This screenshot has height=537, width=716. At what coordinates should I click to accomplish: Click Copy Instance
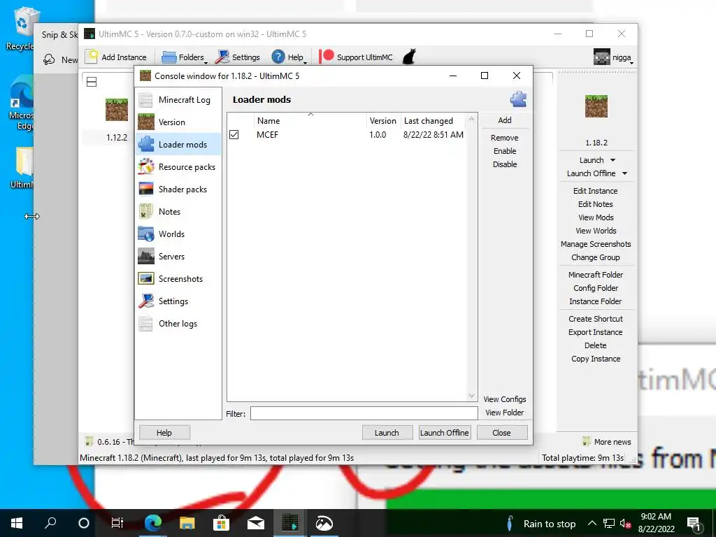[x=596, y=359]
